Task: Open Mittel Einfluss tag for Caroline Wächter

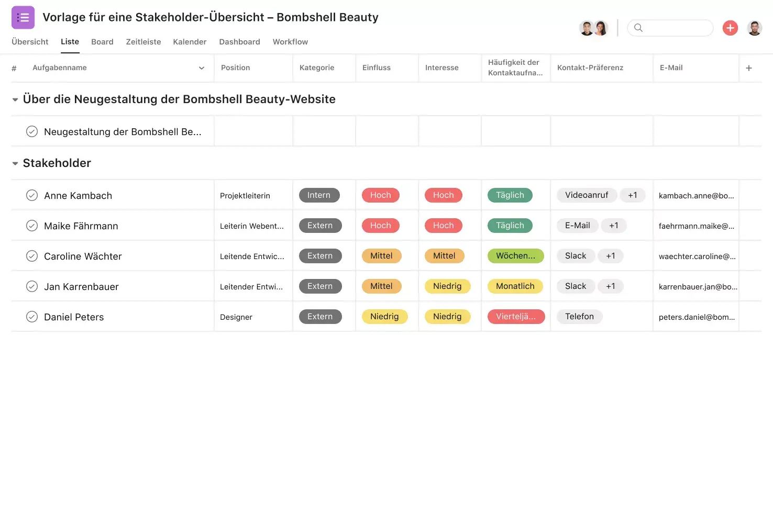Action: (x=381, y=256)
